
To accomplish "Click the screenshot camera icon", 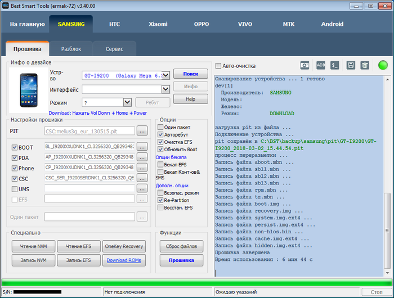I will tap(305, 66).
